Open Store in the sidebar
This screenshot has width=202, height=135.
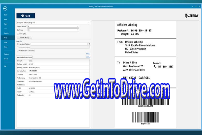pyautogui.click(x=6, y=42)
